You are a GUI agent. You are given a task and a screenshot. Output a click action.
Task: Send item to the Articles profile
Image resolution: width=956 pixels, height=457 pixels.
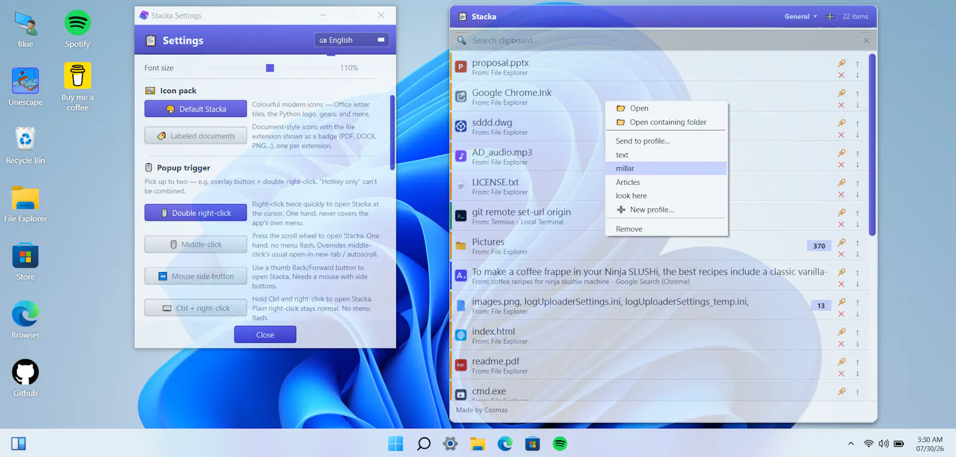(666, 182)
